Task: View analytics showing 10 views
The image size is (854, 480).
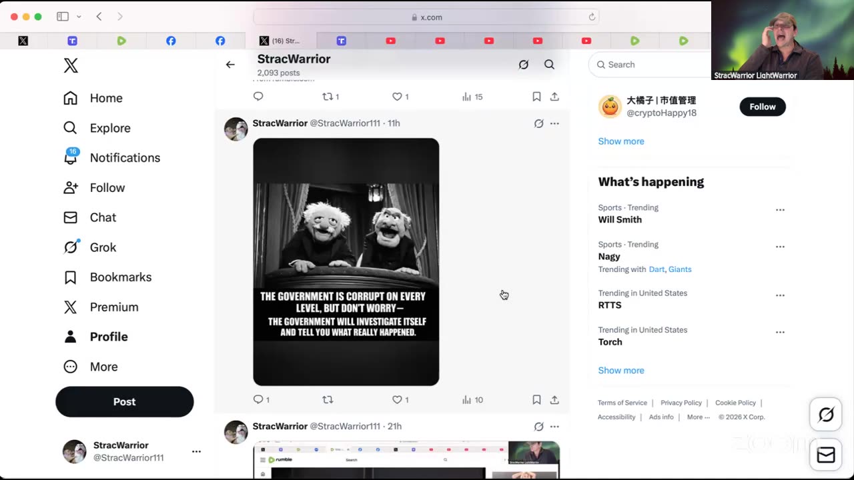Action: click(x=472, y=400)
